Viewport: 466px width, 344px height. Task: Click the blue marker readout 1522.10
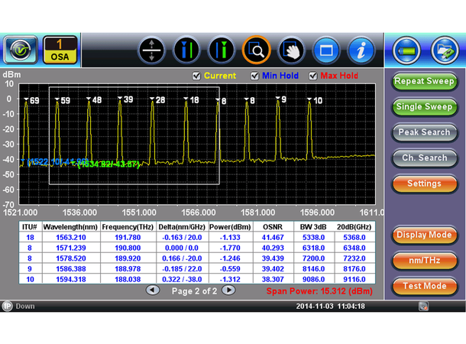[x=57, y=162]
